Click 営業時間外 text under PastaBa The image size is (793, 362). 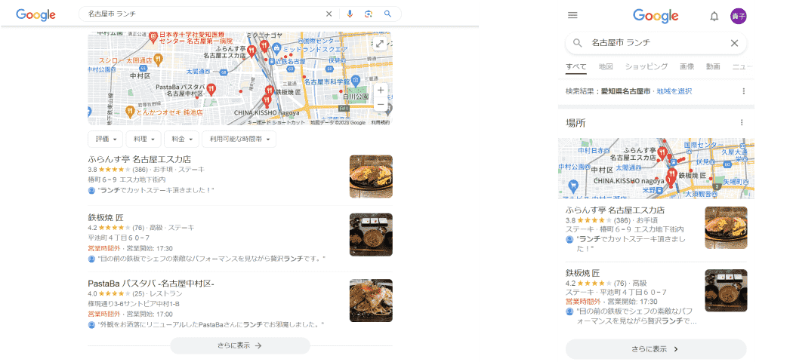coord(104,314)
